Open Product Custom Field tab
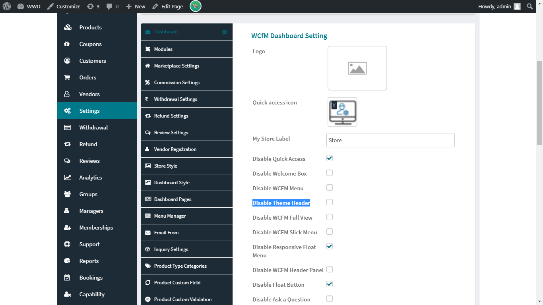The width and height of the screenshot is (543, 305). pyautogui.click(x=187, y=282)
